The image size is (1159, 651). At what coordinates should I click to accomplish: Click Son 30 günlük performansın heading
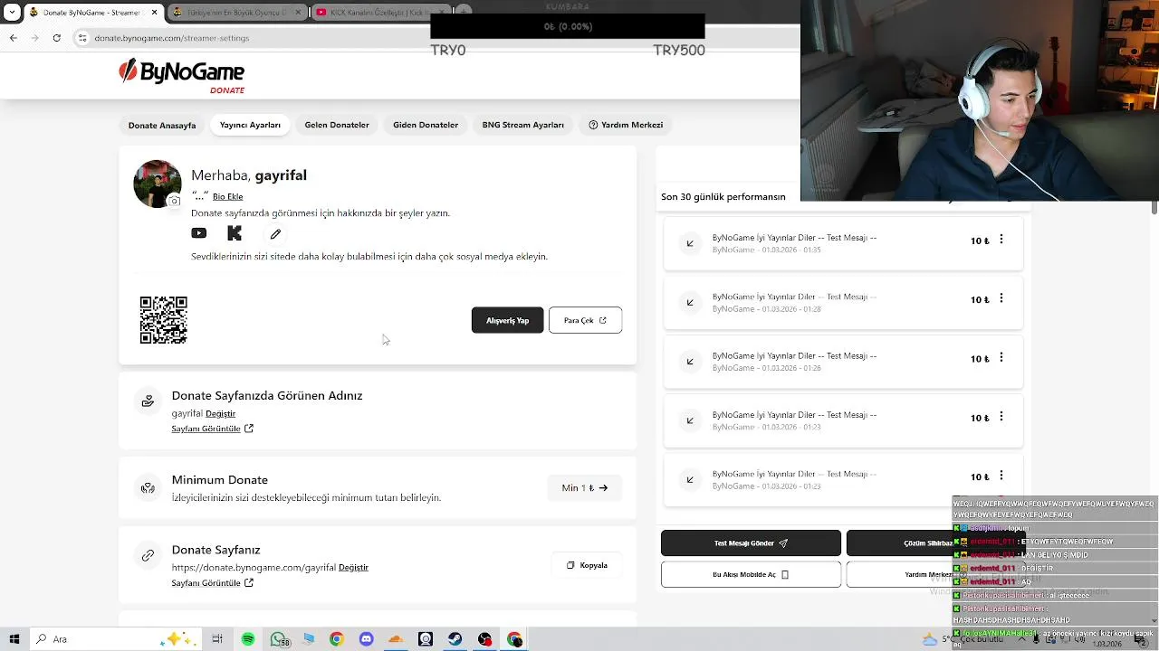[723, 196]
